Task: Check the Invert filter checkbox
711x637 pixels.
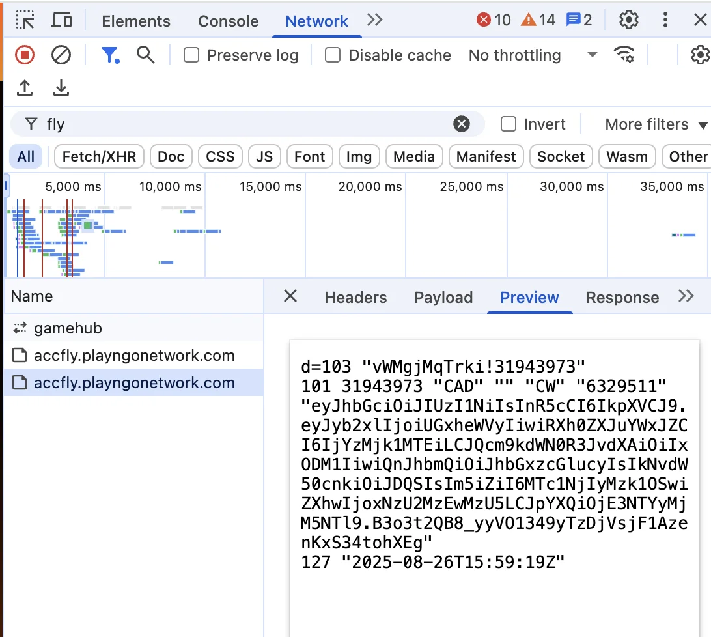Action: click(509, 124)
